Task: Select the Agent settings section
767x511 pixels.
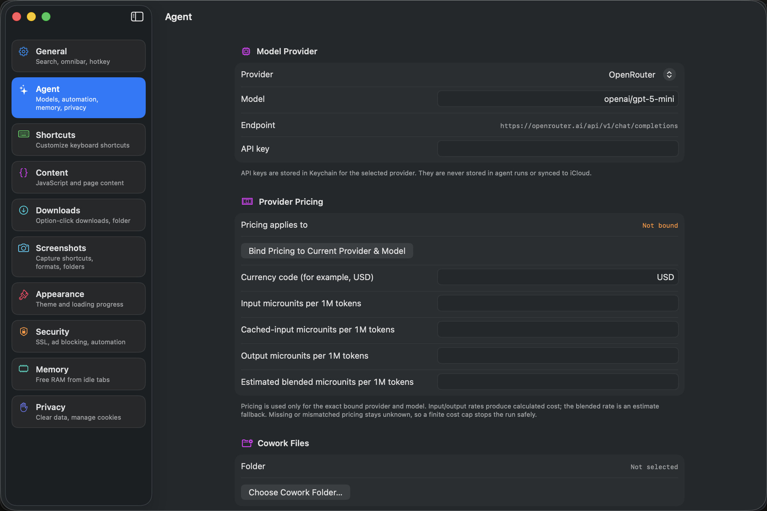Action: click(79, 98)
